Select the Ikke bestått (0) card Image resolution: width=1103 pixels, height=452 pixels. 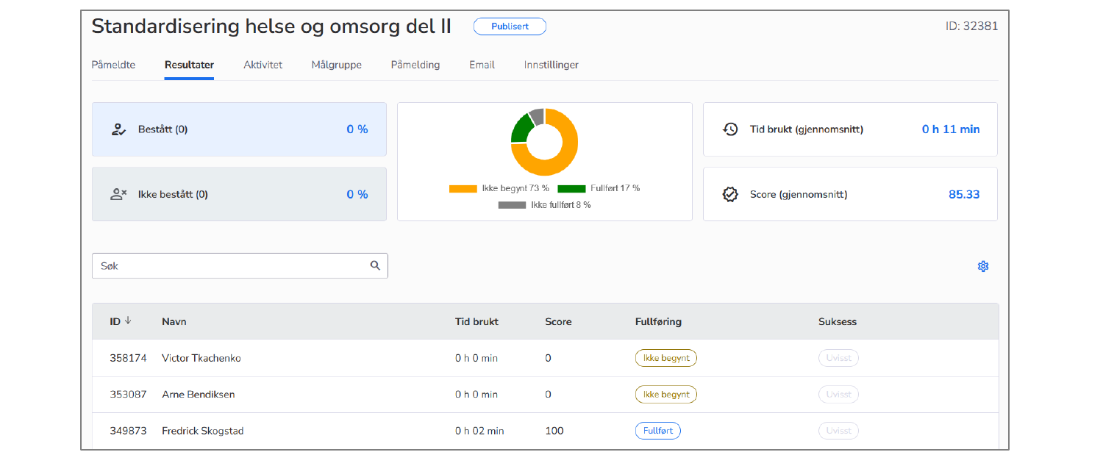[239, 194]
